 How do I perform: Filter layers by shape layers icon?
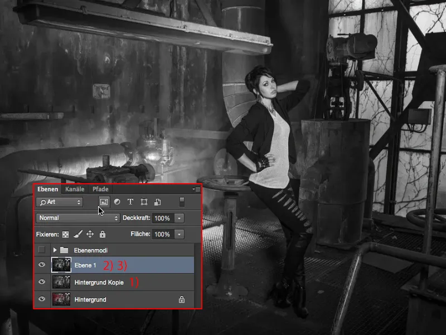144,202
